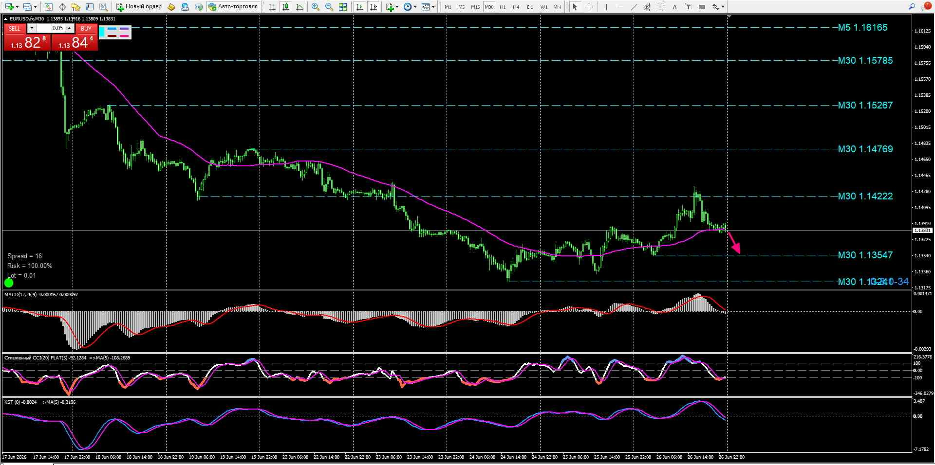The image size is (935, 465).
Task: Open the Market Watch window icon
Action: [x=49, y=7]
